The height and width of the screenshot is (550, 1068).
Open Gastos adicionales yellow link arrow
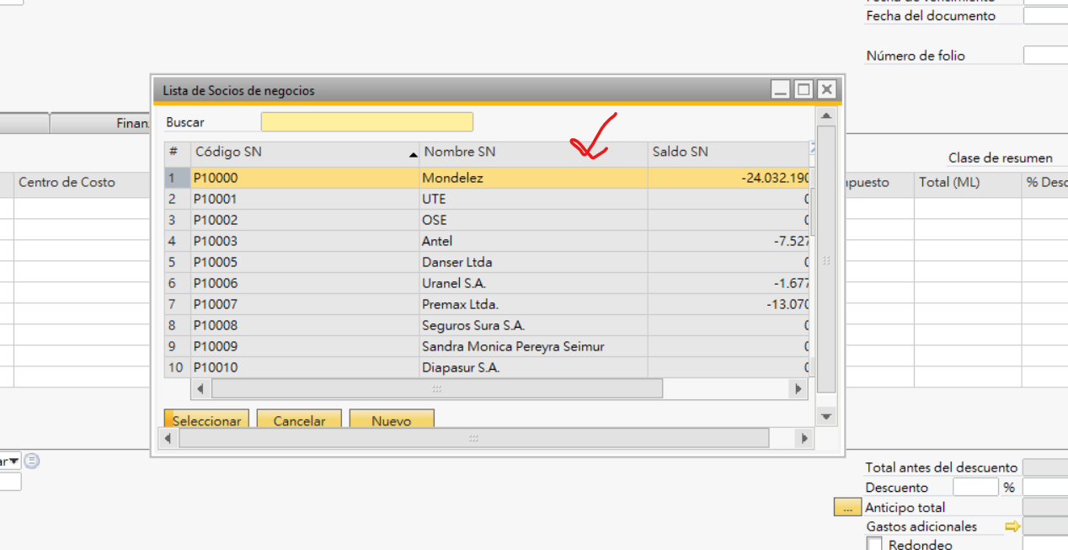(1012, 526)
